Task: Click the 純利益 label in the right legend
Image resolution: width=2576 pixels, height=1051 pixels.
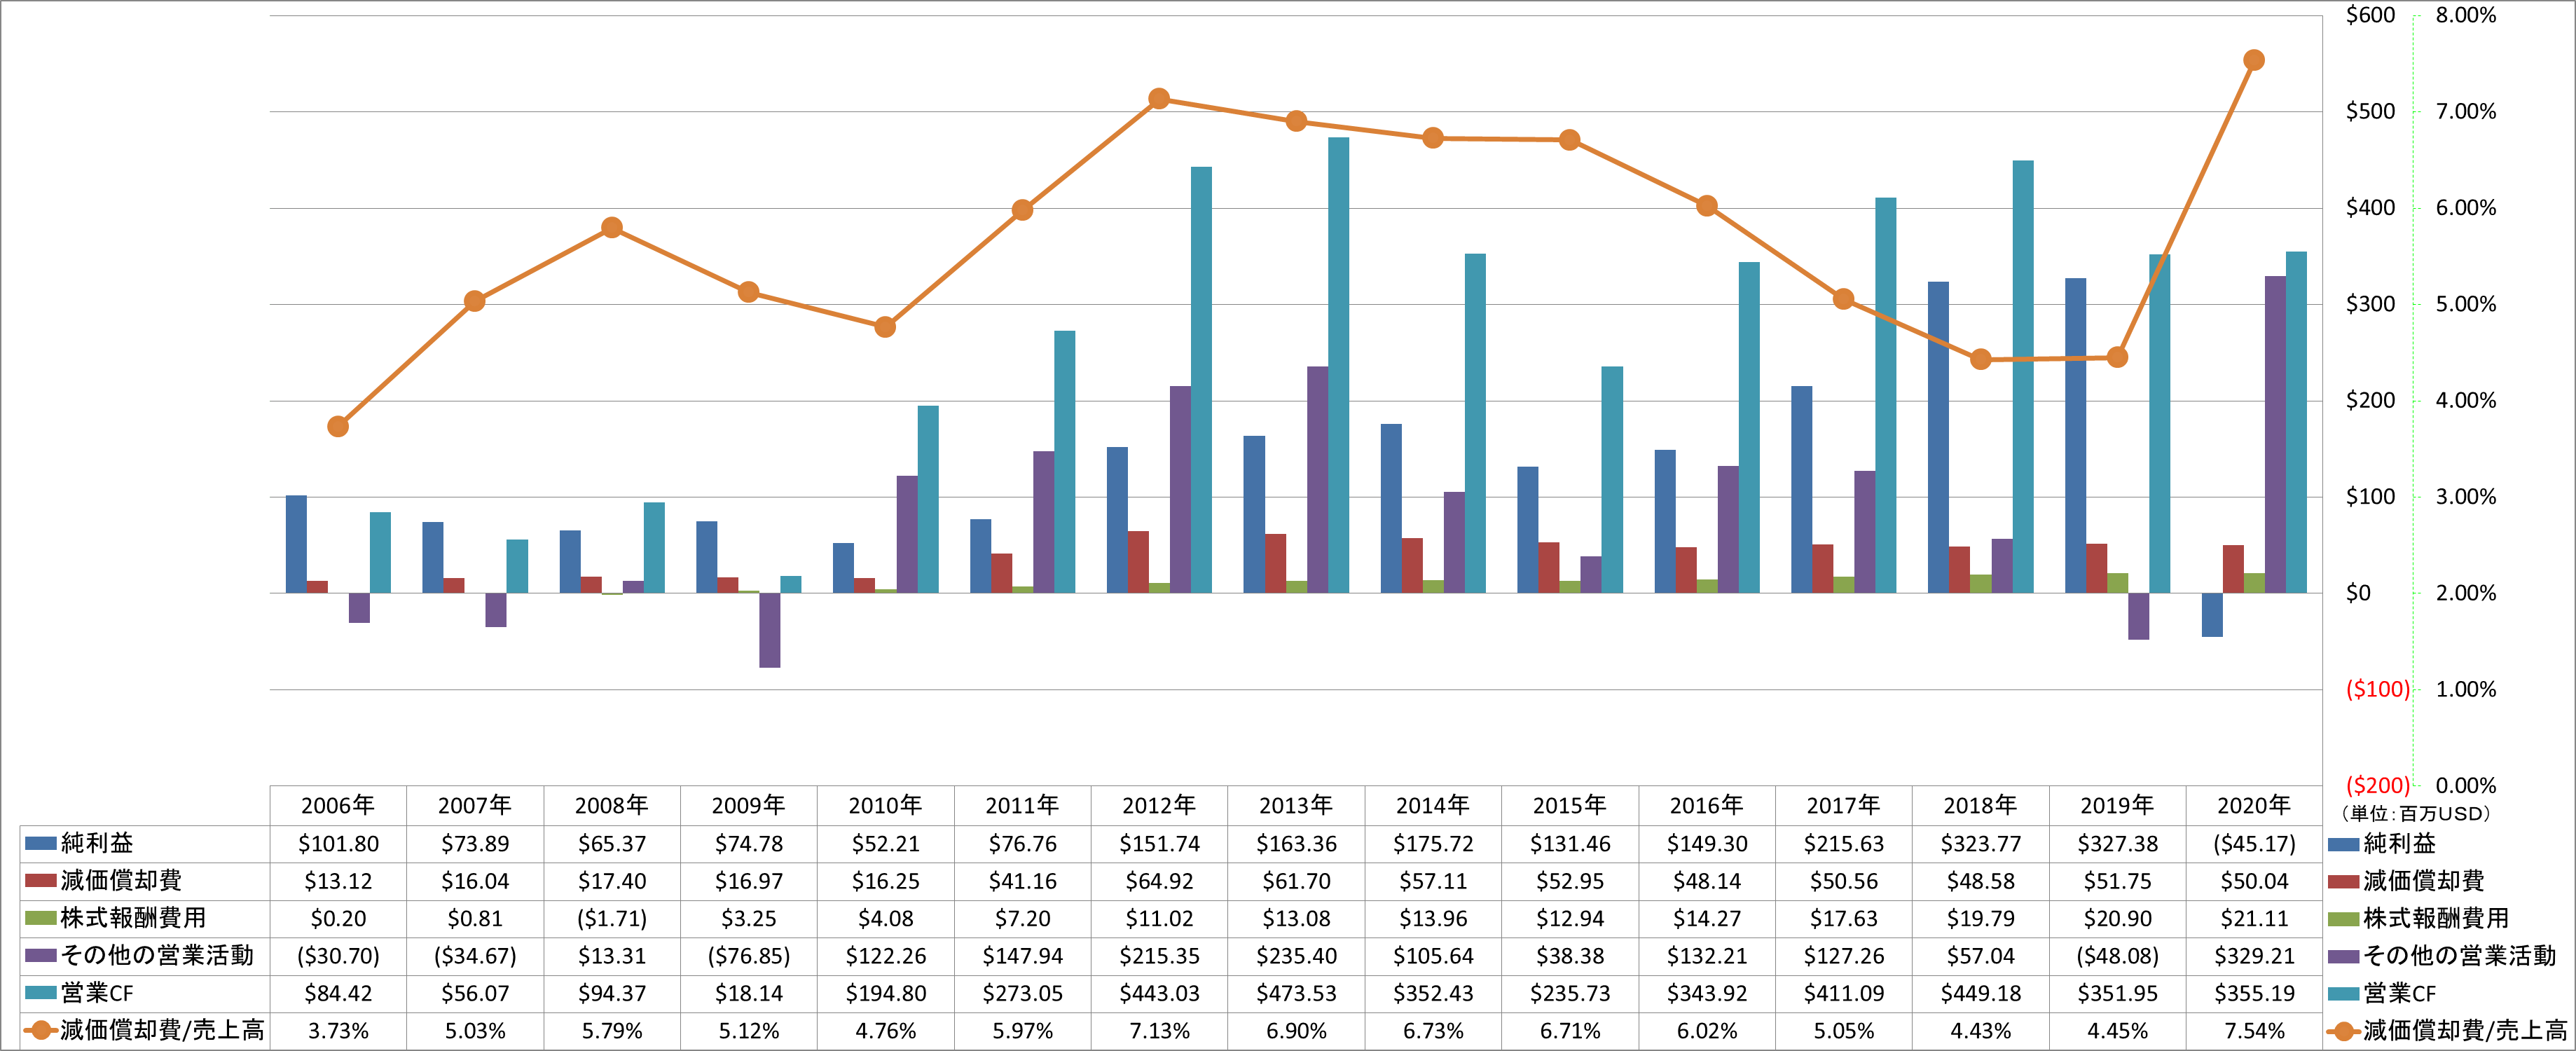Action: tap(2400, 844)
